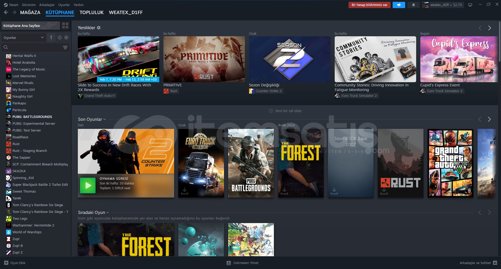Play Counter-Strike 2 with green play button
This screenshot has height=269, width=501.
(88, 186)
